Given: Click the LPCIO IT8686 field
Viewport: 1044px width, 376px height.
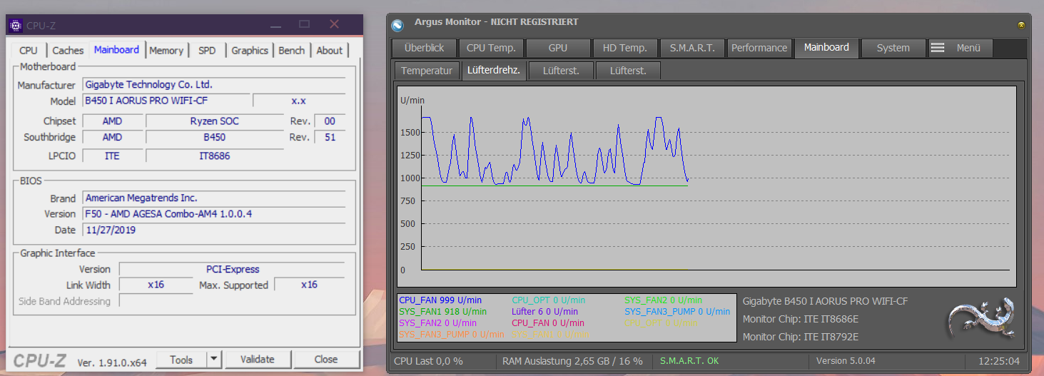Looking at the screenshot, I should (x=214, y=155).
